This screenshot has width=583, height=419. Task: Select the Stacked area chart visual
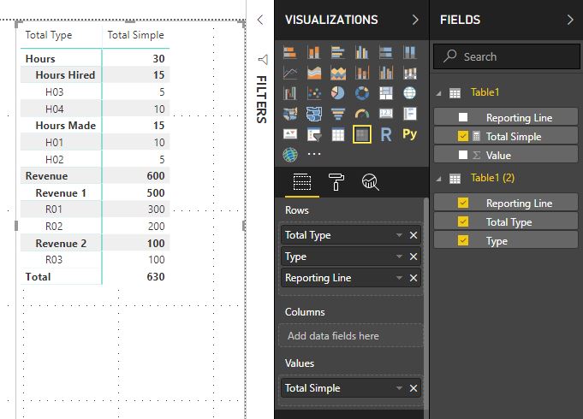(337, 73)
